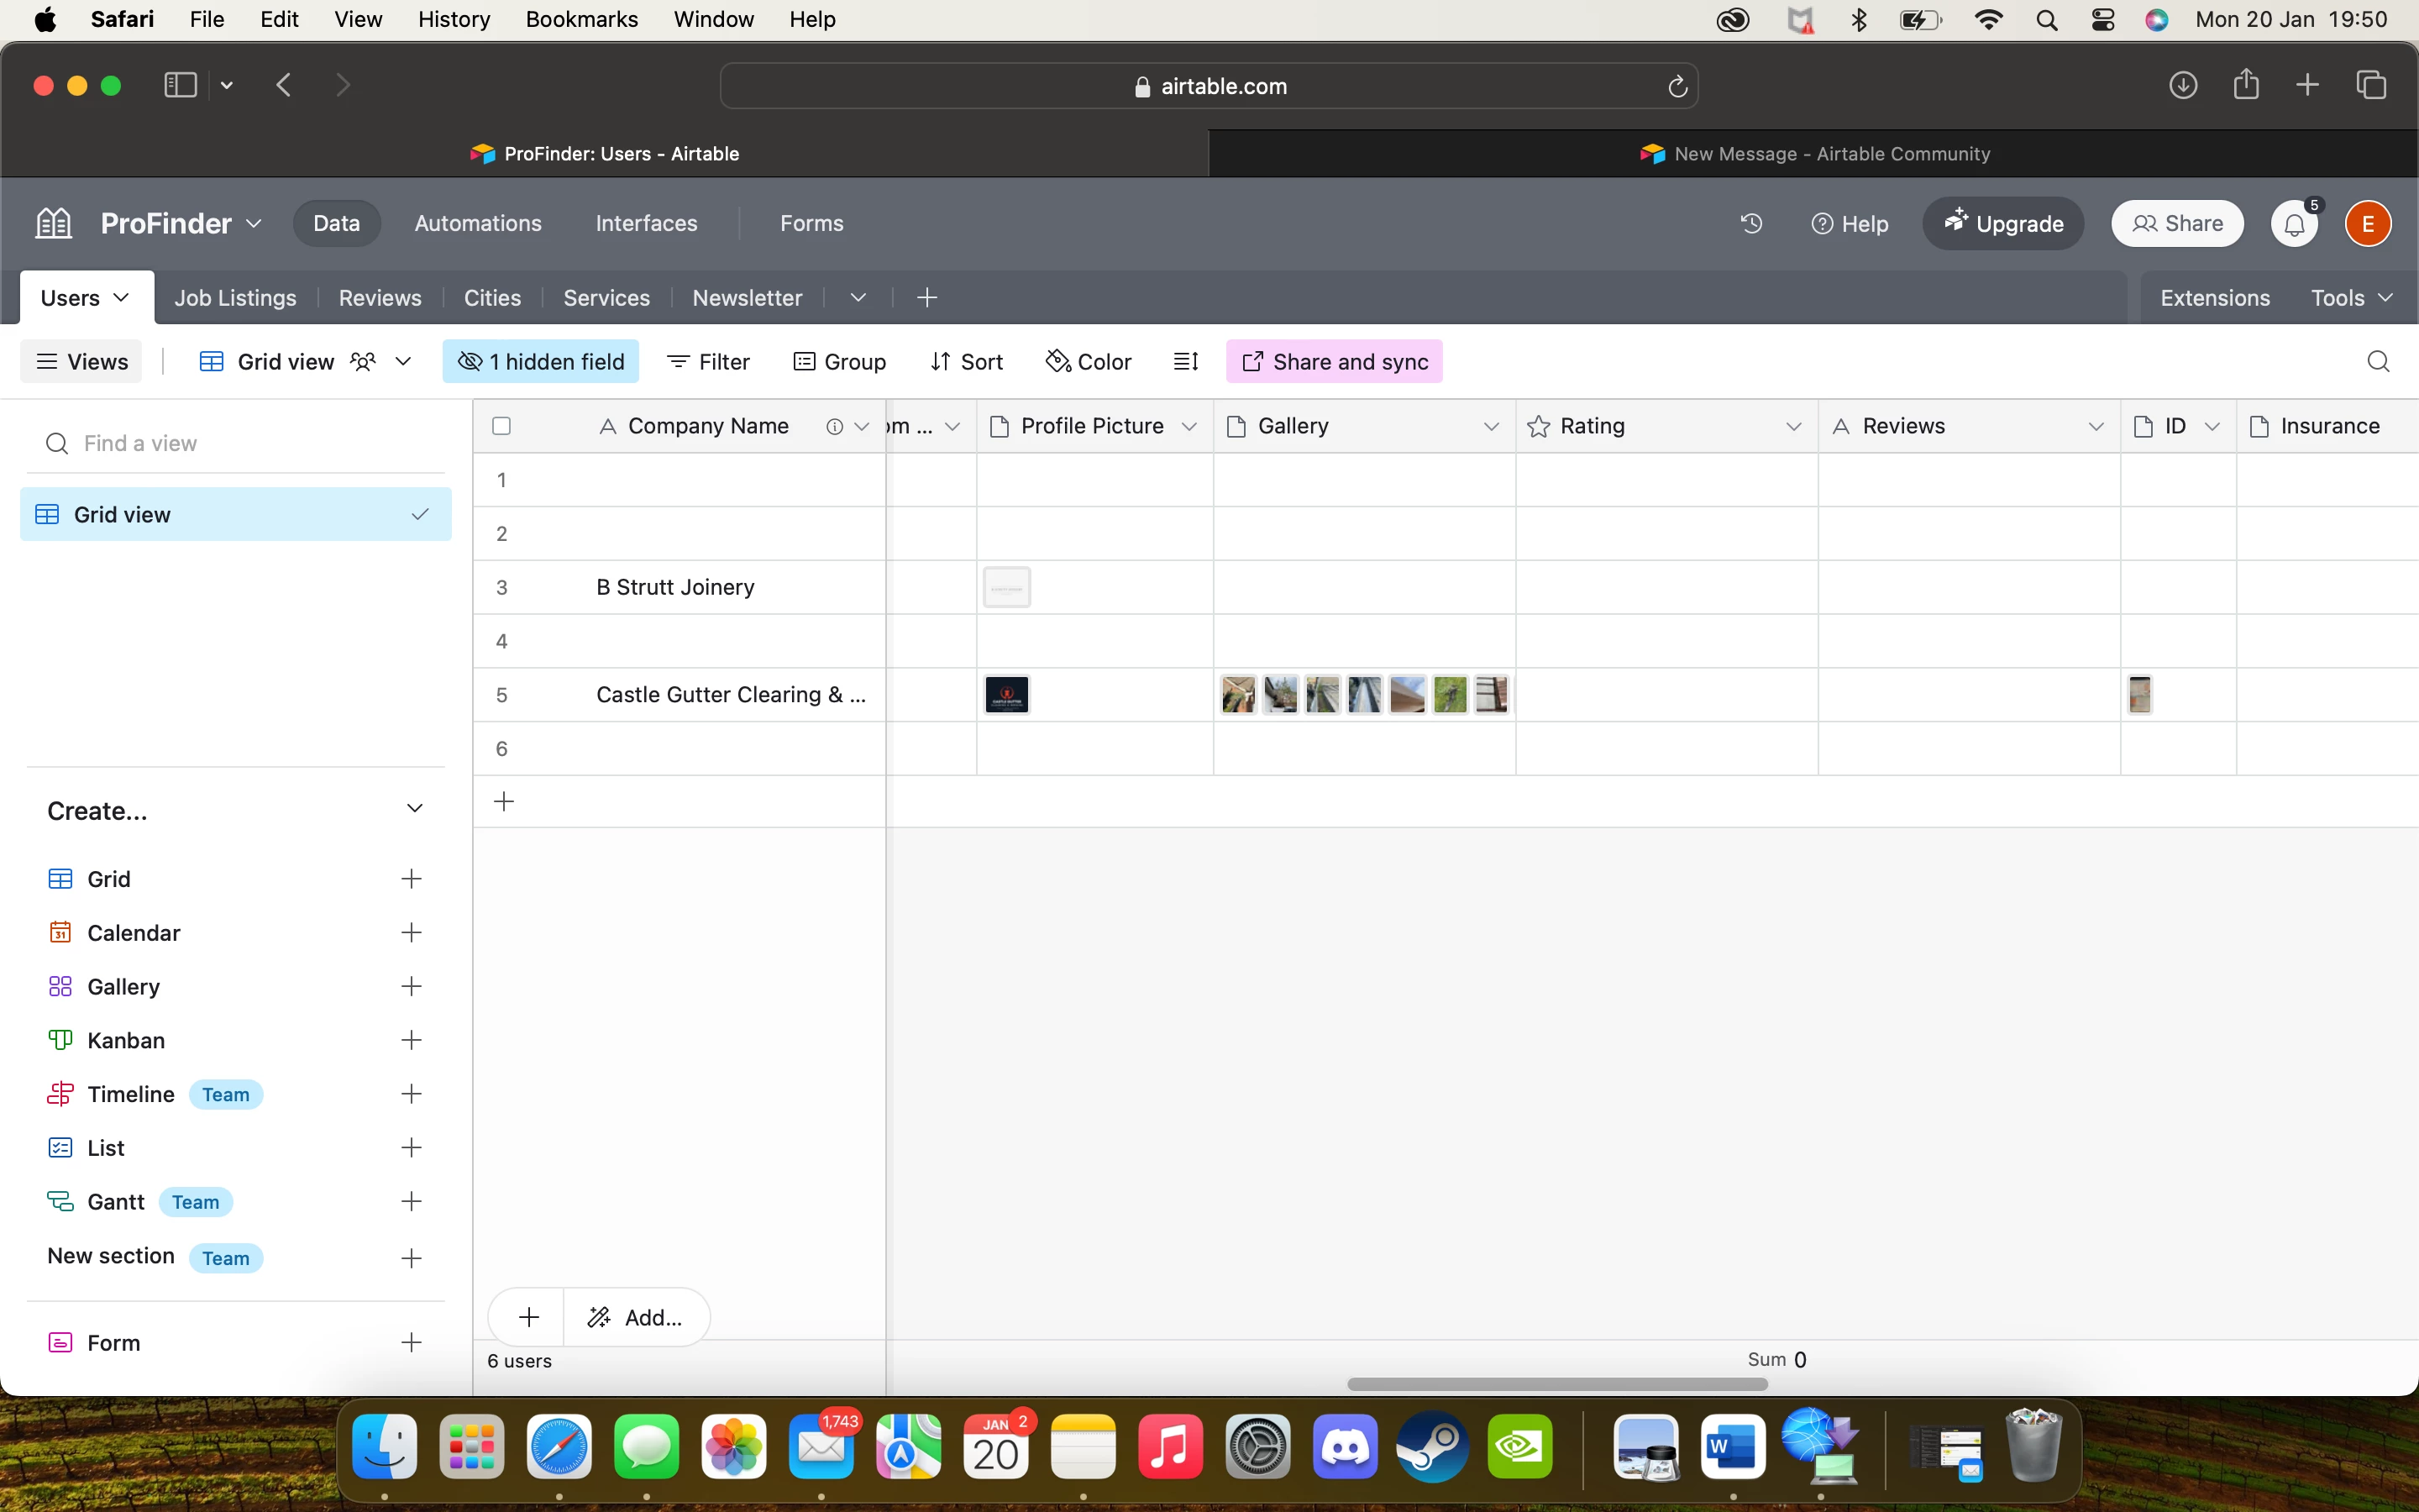Click the Share and sync button
The image size is (2419, 1512).
(x=1334, y=362)
